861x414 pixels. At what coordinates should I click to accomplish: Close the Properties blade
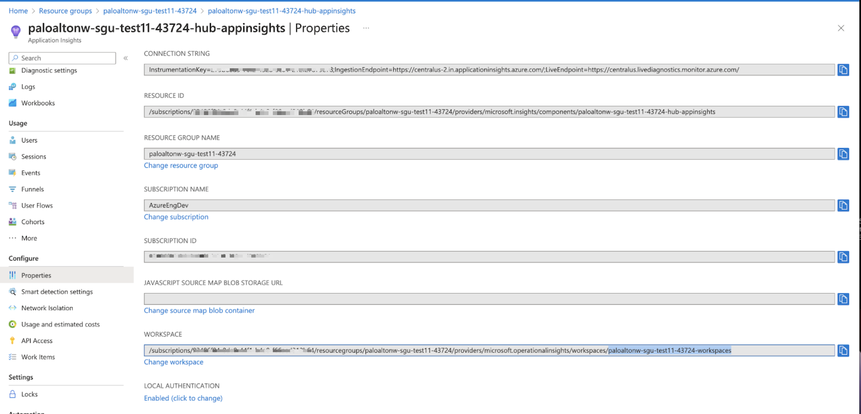point(841,28)
